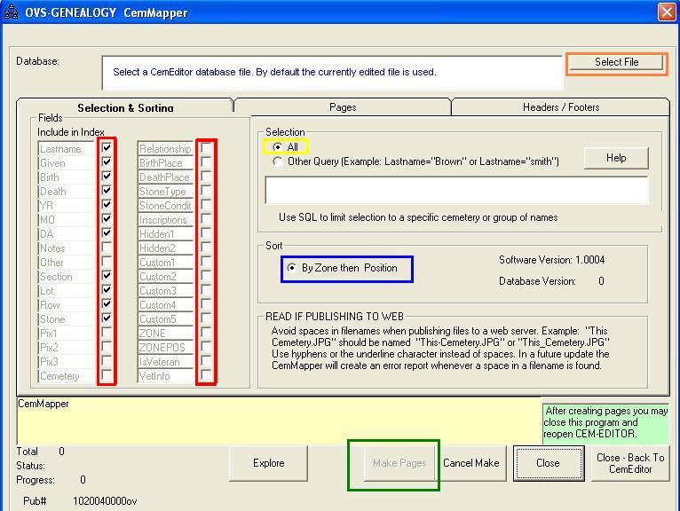The image size is (680, 511).
Task: Check the Custom2 field checkbox
Action: 206,276
